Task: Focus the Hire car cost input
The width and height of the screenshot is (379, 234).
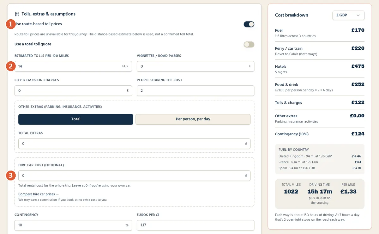Action: tap(134, 175)
